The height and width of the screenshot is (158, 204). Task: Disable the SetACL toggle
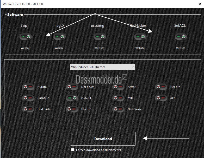click(181, 37)
